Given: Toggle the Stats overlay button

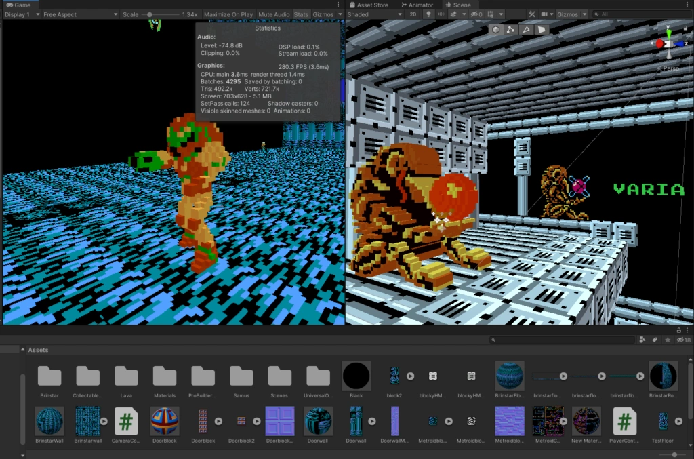Looking at the screenshot, I should [x=301, y=14].
